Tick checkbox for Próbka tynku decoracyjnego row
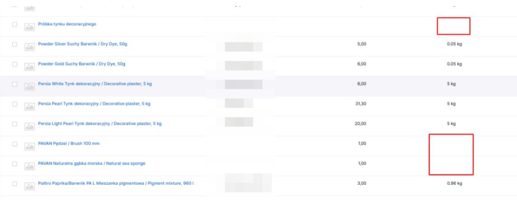Image resolution: width=517 pixels, height=211 pixels. click(x=15, y=24)
